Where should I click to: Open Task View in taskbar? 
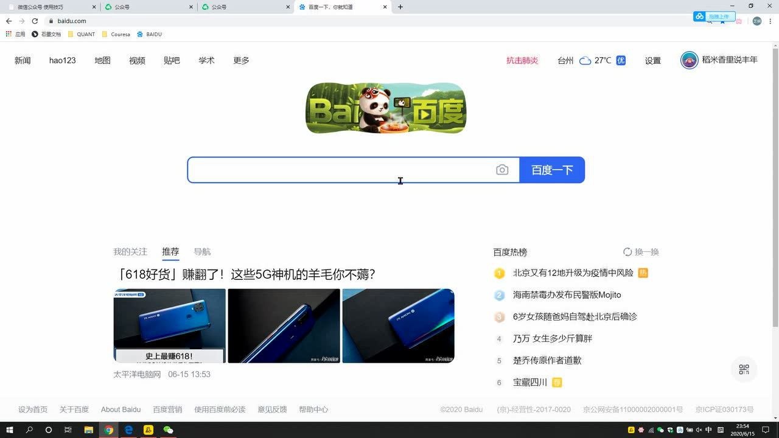click(x=68, y=430)
